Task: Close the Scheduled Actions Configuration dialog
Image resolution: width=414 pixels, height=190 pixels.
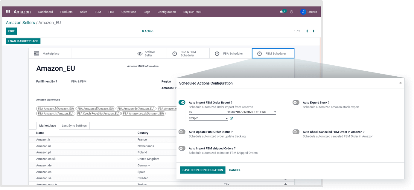Action: (x=400, y=83)
